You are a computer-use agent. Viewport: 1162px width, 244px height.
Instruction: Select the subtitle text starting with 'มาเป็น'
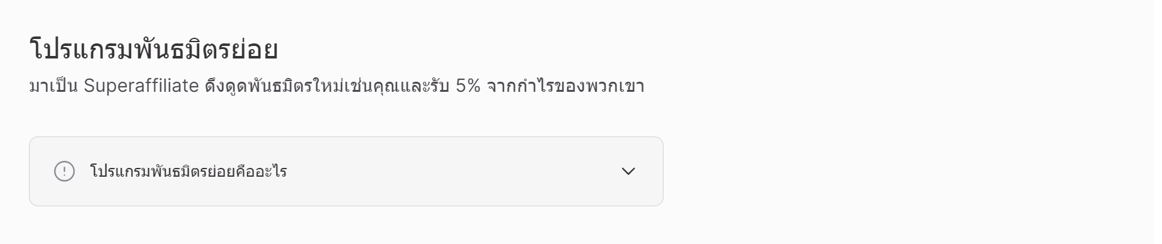[337, 86]
